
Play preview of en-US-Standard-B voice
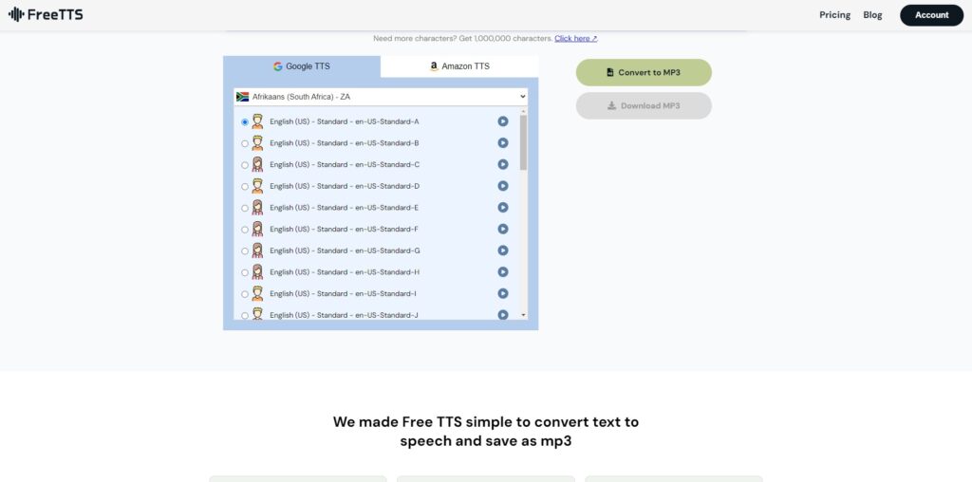click(503, 143)
